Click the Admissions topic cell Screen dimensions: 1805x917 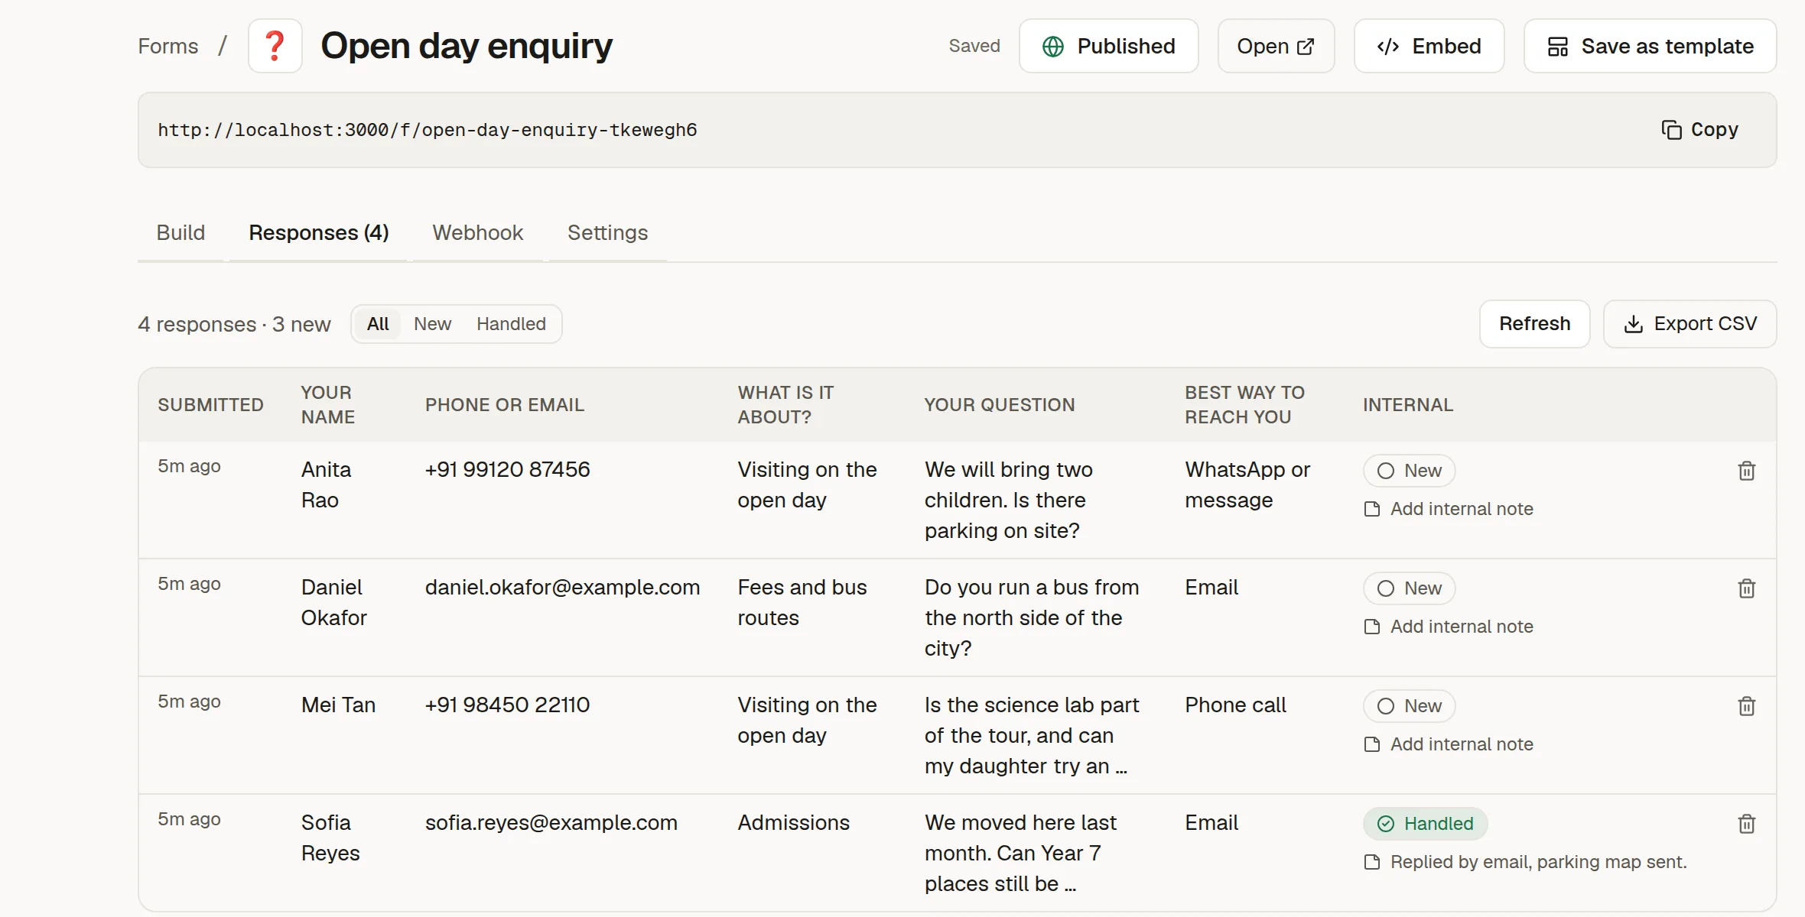[x=794, y=822]
